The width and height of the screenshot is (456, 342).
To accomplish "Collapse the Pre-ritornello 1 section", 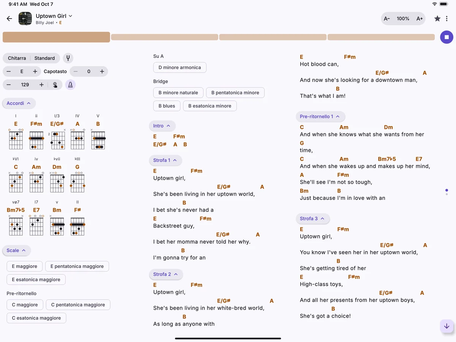I will (320, 117).
